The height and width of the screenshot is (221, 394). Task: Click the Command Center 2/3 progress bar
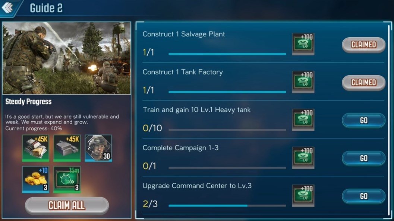227,205
